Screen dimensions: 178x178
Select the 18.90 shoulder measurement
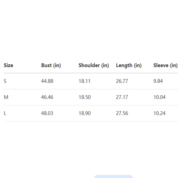point(85,113)
